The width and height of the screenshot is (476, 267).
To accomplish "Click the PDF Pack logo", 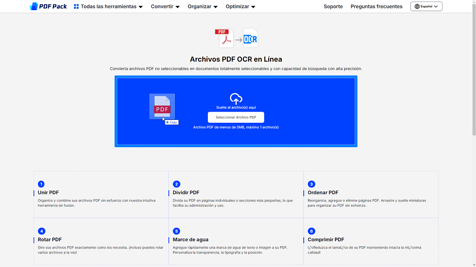I will coord(48,6).
